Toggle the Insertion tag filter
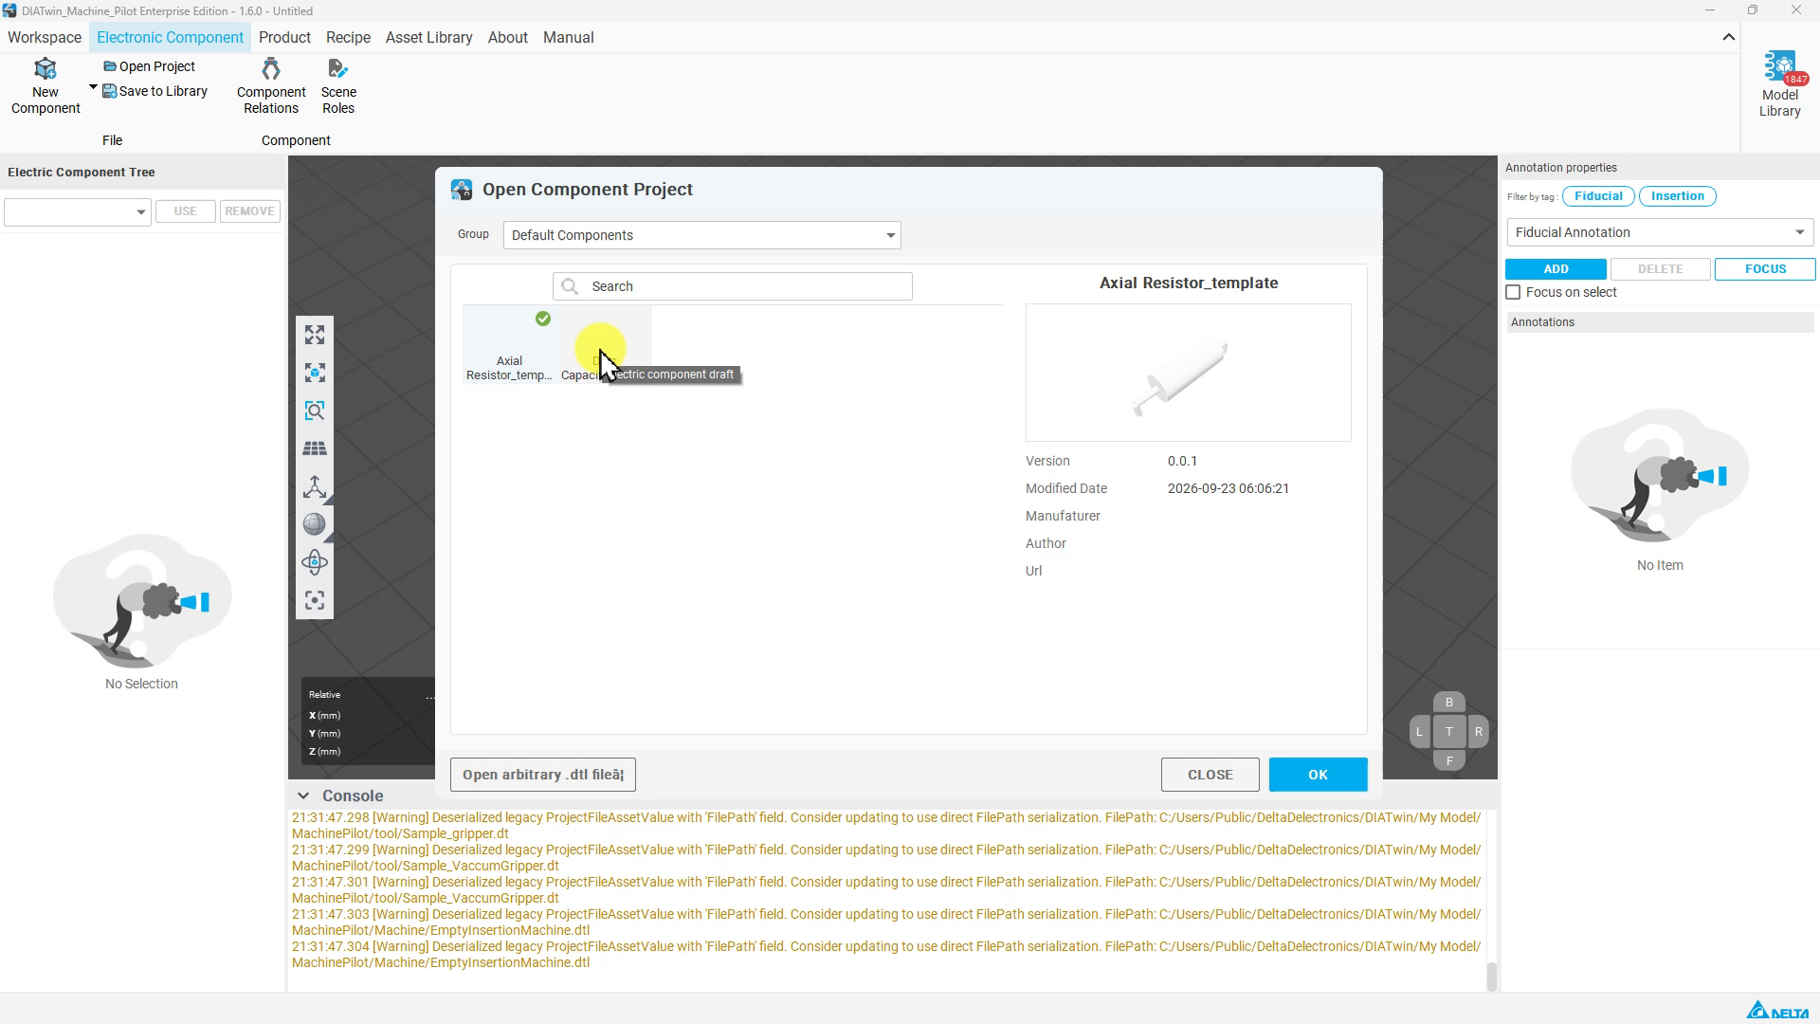The height and width of the screenshot is (1024, 1820). pyautogui.click(x=1678, y=196)
